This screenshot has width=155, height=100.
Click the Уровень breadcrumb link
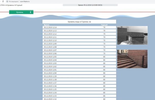pyautogui.click(x=10, y=5)
